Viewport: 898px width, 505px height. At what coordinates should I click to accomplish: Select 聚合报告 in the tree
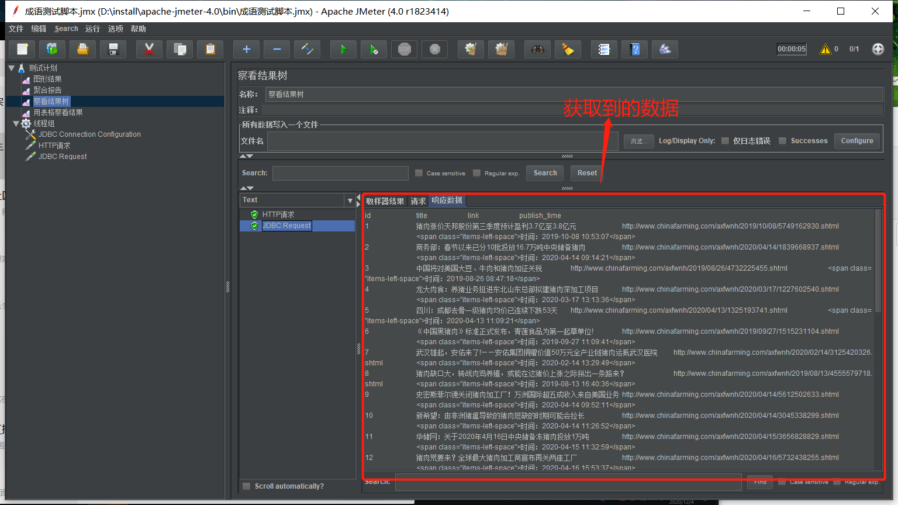(47, 90)
